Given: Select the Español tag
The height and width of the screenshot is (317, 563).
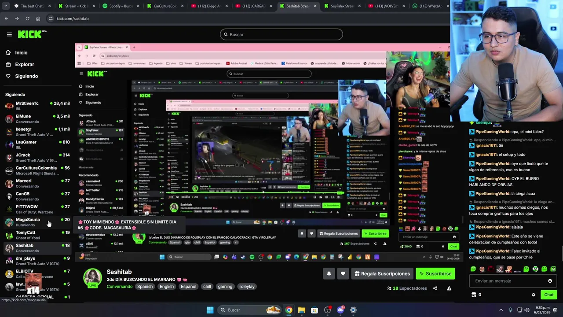Looking at the screenshot, I should pos(188,287).
